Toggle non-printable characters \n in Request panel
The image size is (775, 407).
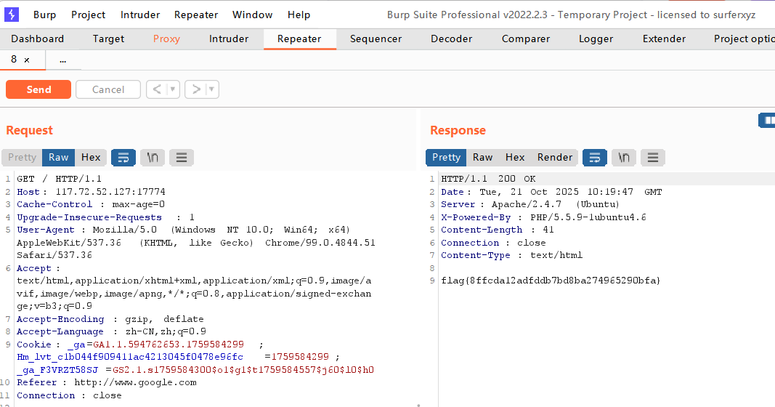(x=153, y=157)
